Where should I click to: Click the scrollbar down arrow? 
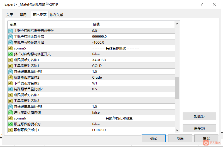coord(177,130)
